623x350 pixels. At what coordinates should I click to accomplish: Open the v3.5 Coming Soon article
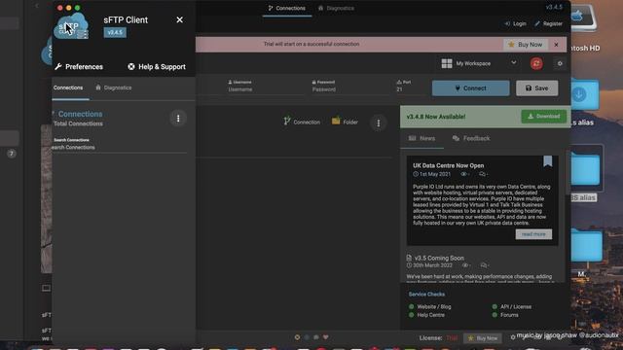coord(439,258)
